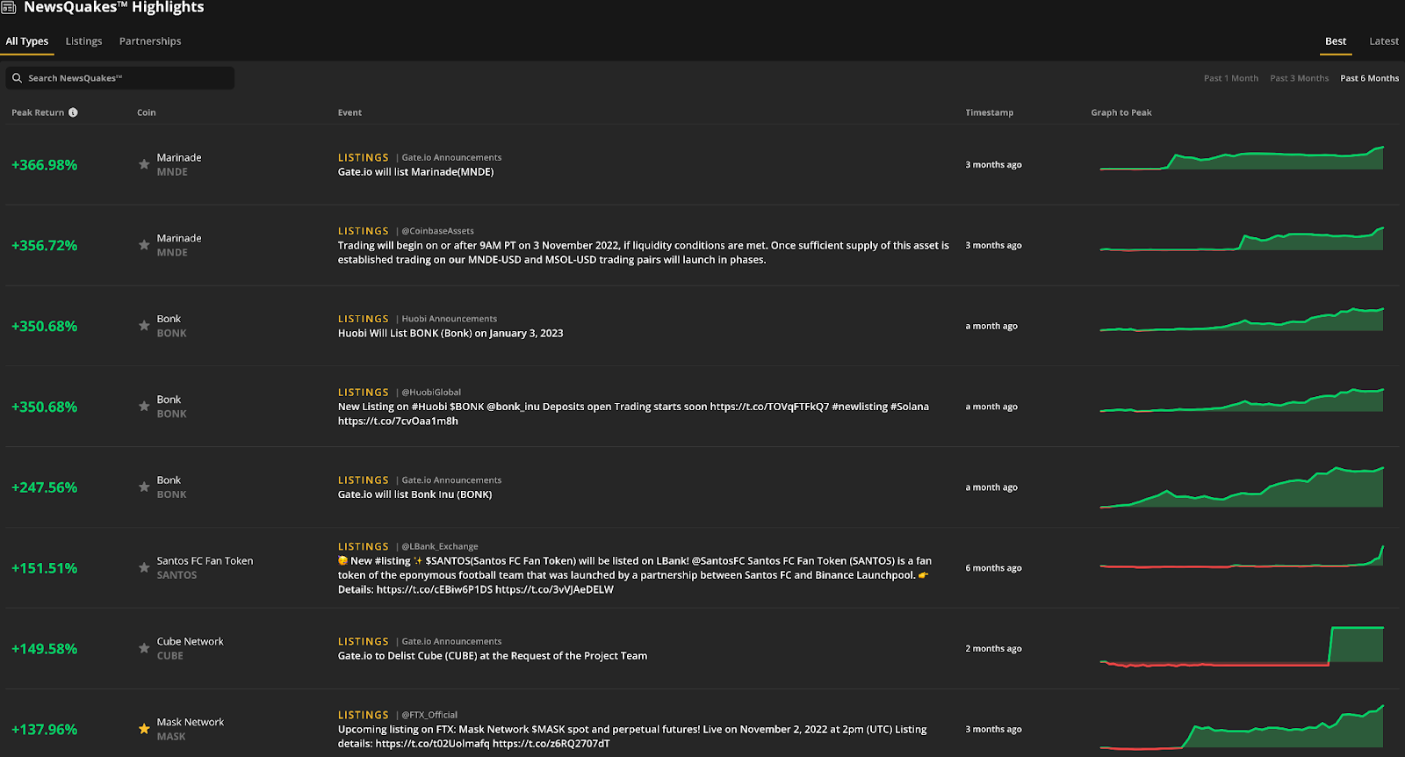Click the NewsQuakes newspaper icon in header
The height and width of the screenshot is (757, 1405).
point(9,8)
